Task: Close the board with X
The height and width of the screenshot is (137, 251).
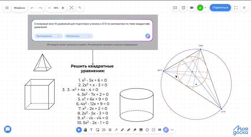Action: 244,7
